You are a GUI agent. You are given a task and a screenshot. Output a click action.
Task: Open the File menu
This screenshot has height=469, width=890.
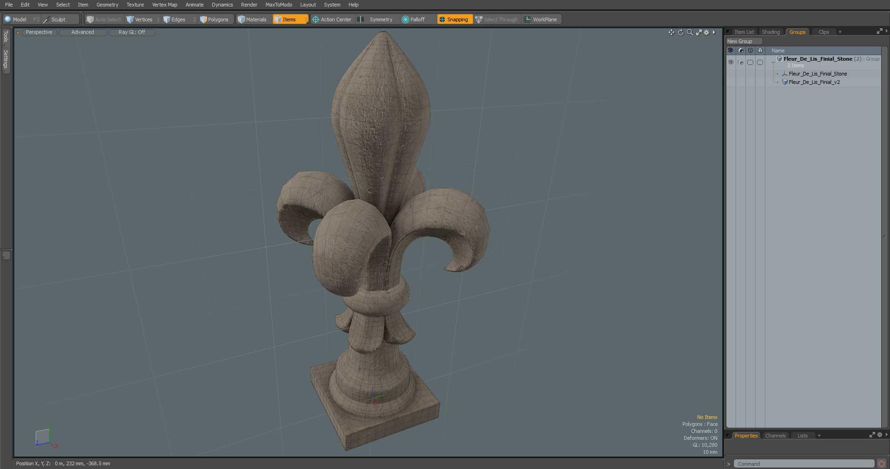coord(9,5)
